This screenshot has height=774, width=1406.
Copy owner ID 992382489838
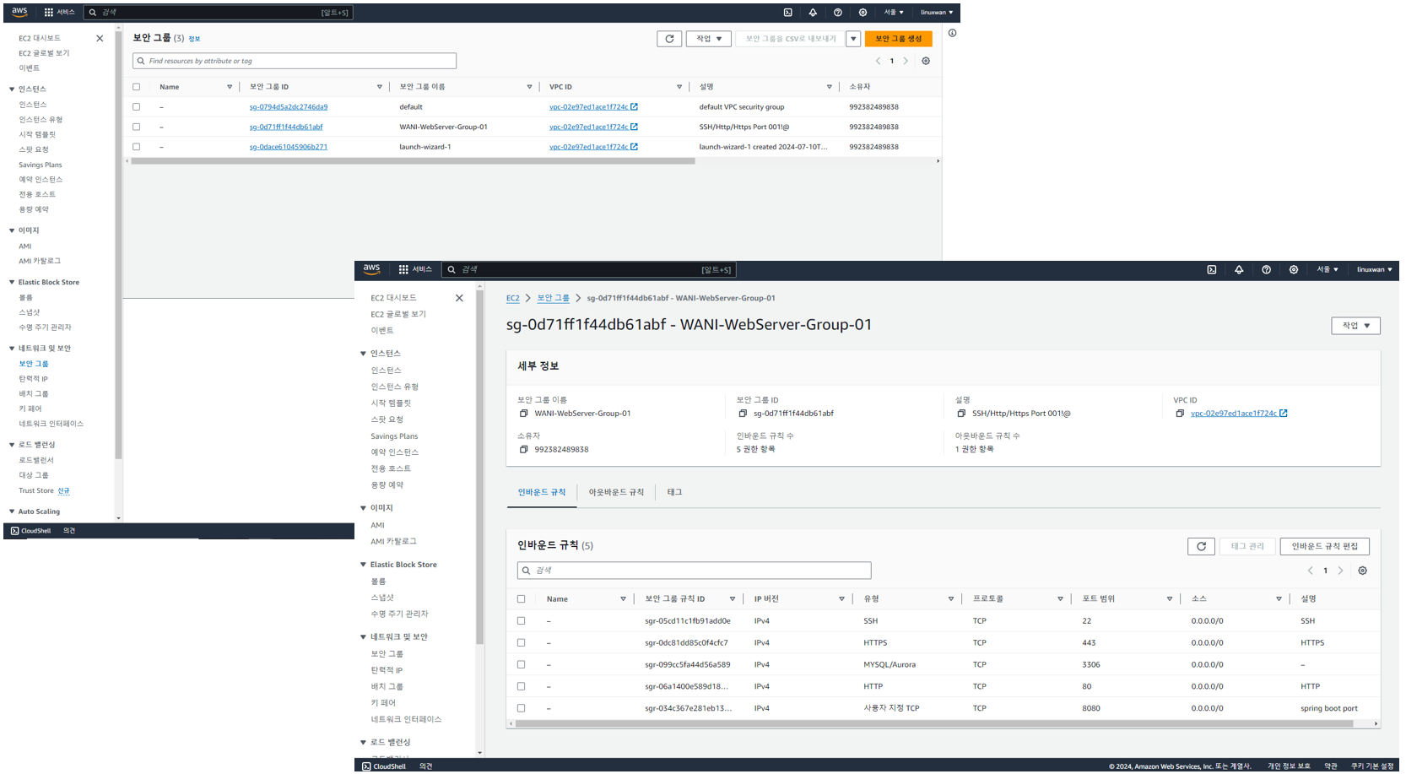click(x=523, y=449)
